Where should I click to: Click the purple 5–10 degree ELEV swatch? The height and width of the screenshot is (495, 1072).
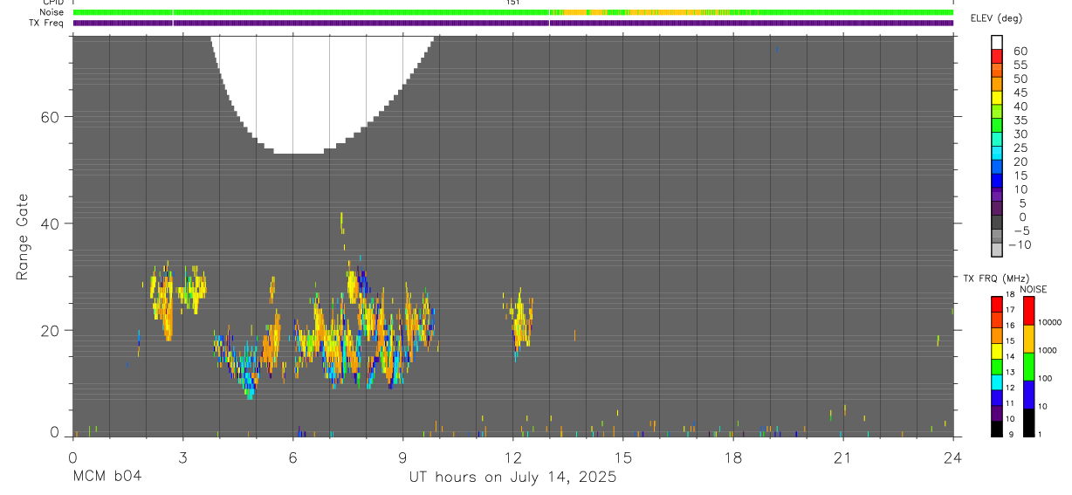997,196
